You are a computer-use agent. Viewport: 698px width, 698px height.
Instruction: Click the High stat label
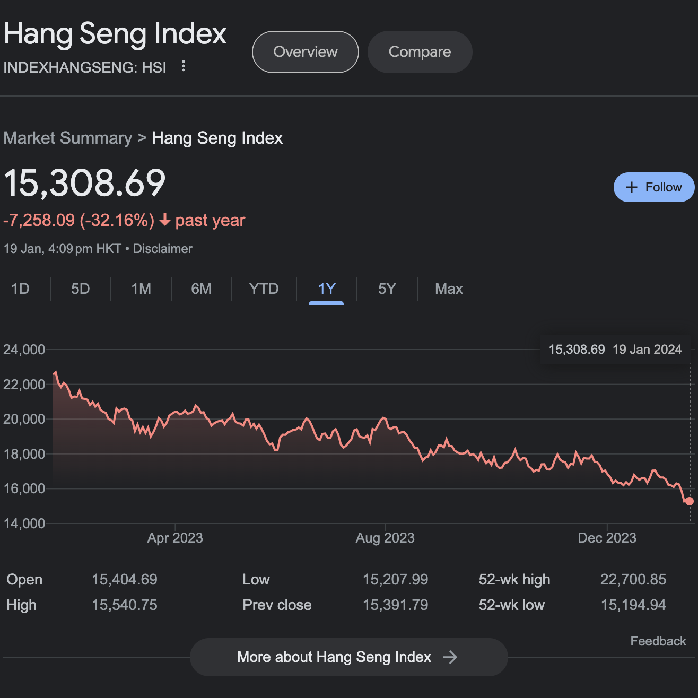(x=22, y=605)
